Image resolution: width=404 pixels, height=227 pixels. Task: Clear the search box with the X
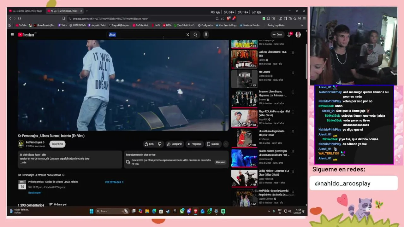[x=187, y=35]
